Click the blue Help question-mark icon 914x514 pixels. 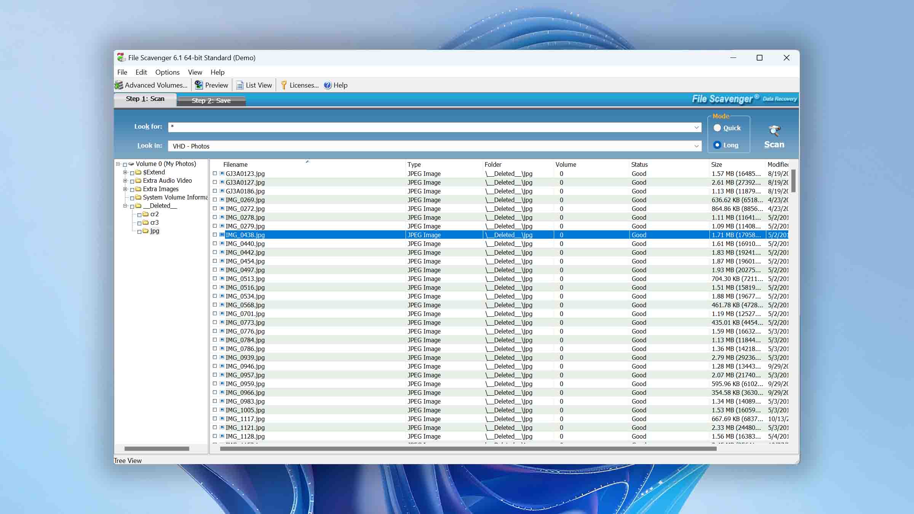(x=328, y=85)
